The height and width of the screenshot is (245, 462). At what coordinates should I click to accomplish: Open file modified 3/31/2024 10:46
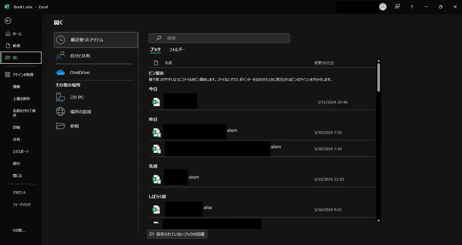[262, 102]
